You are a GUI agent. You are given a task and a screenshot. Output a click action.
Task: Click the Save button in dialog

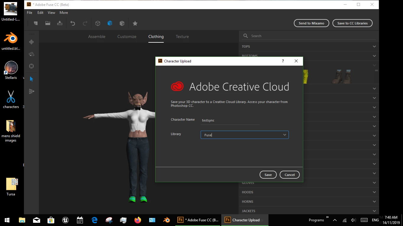pos(268,175)
